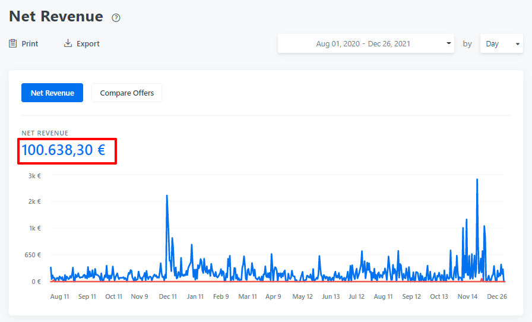Switch to the Compare Offers tab
Image resolution: width=532 pixels, height=322 pixels.
pyautogui.click(x=126, y=93)
